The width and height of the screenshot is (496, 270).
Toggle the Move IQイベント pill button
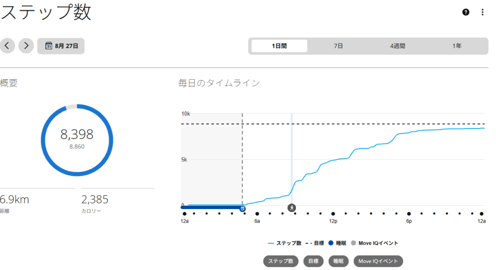tap(378, 261)
